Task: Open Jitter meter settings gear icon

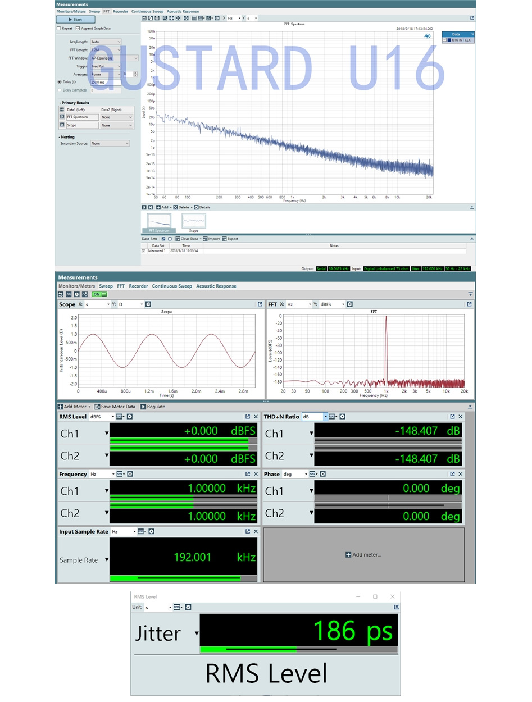Action: point(188,607)
